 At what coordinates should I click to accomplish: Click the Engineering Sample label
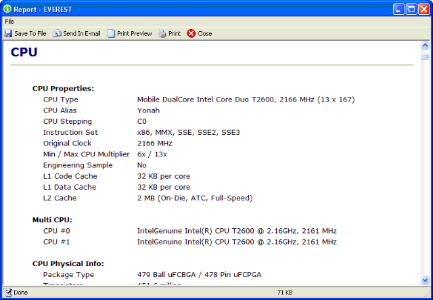pyautogui.click(x=78, y=165)
